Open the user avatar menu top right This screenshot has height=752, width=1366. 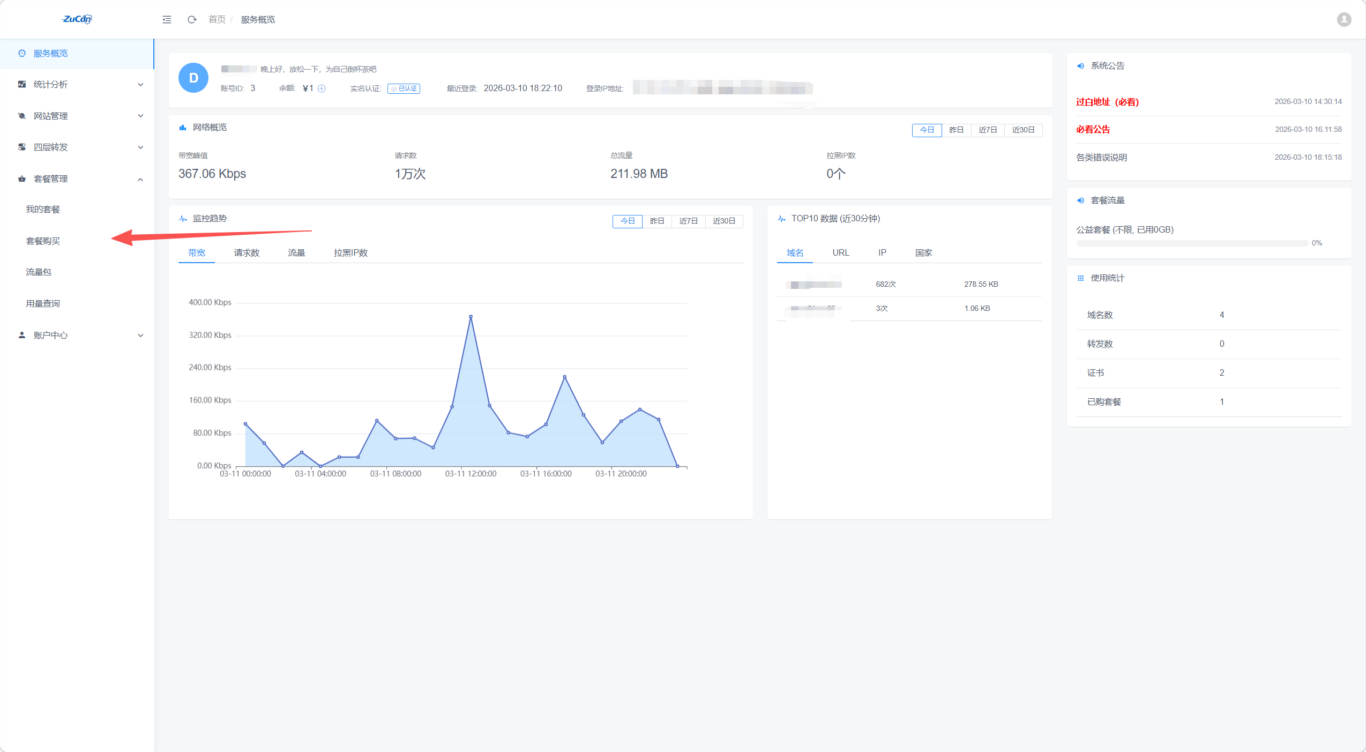pos(1343,20)
